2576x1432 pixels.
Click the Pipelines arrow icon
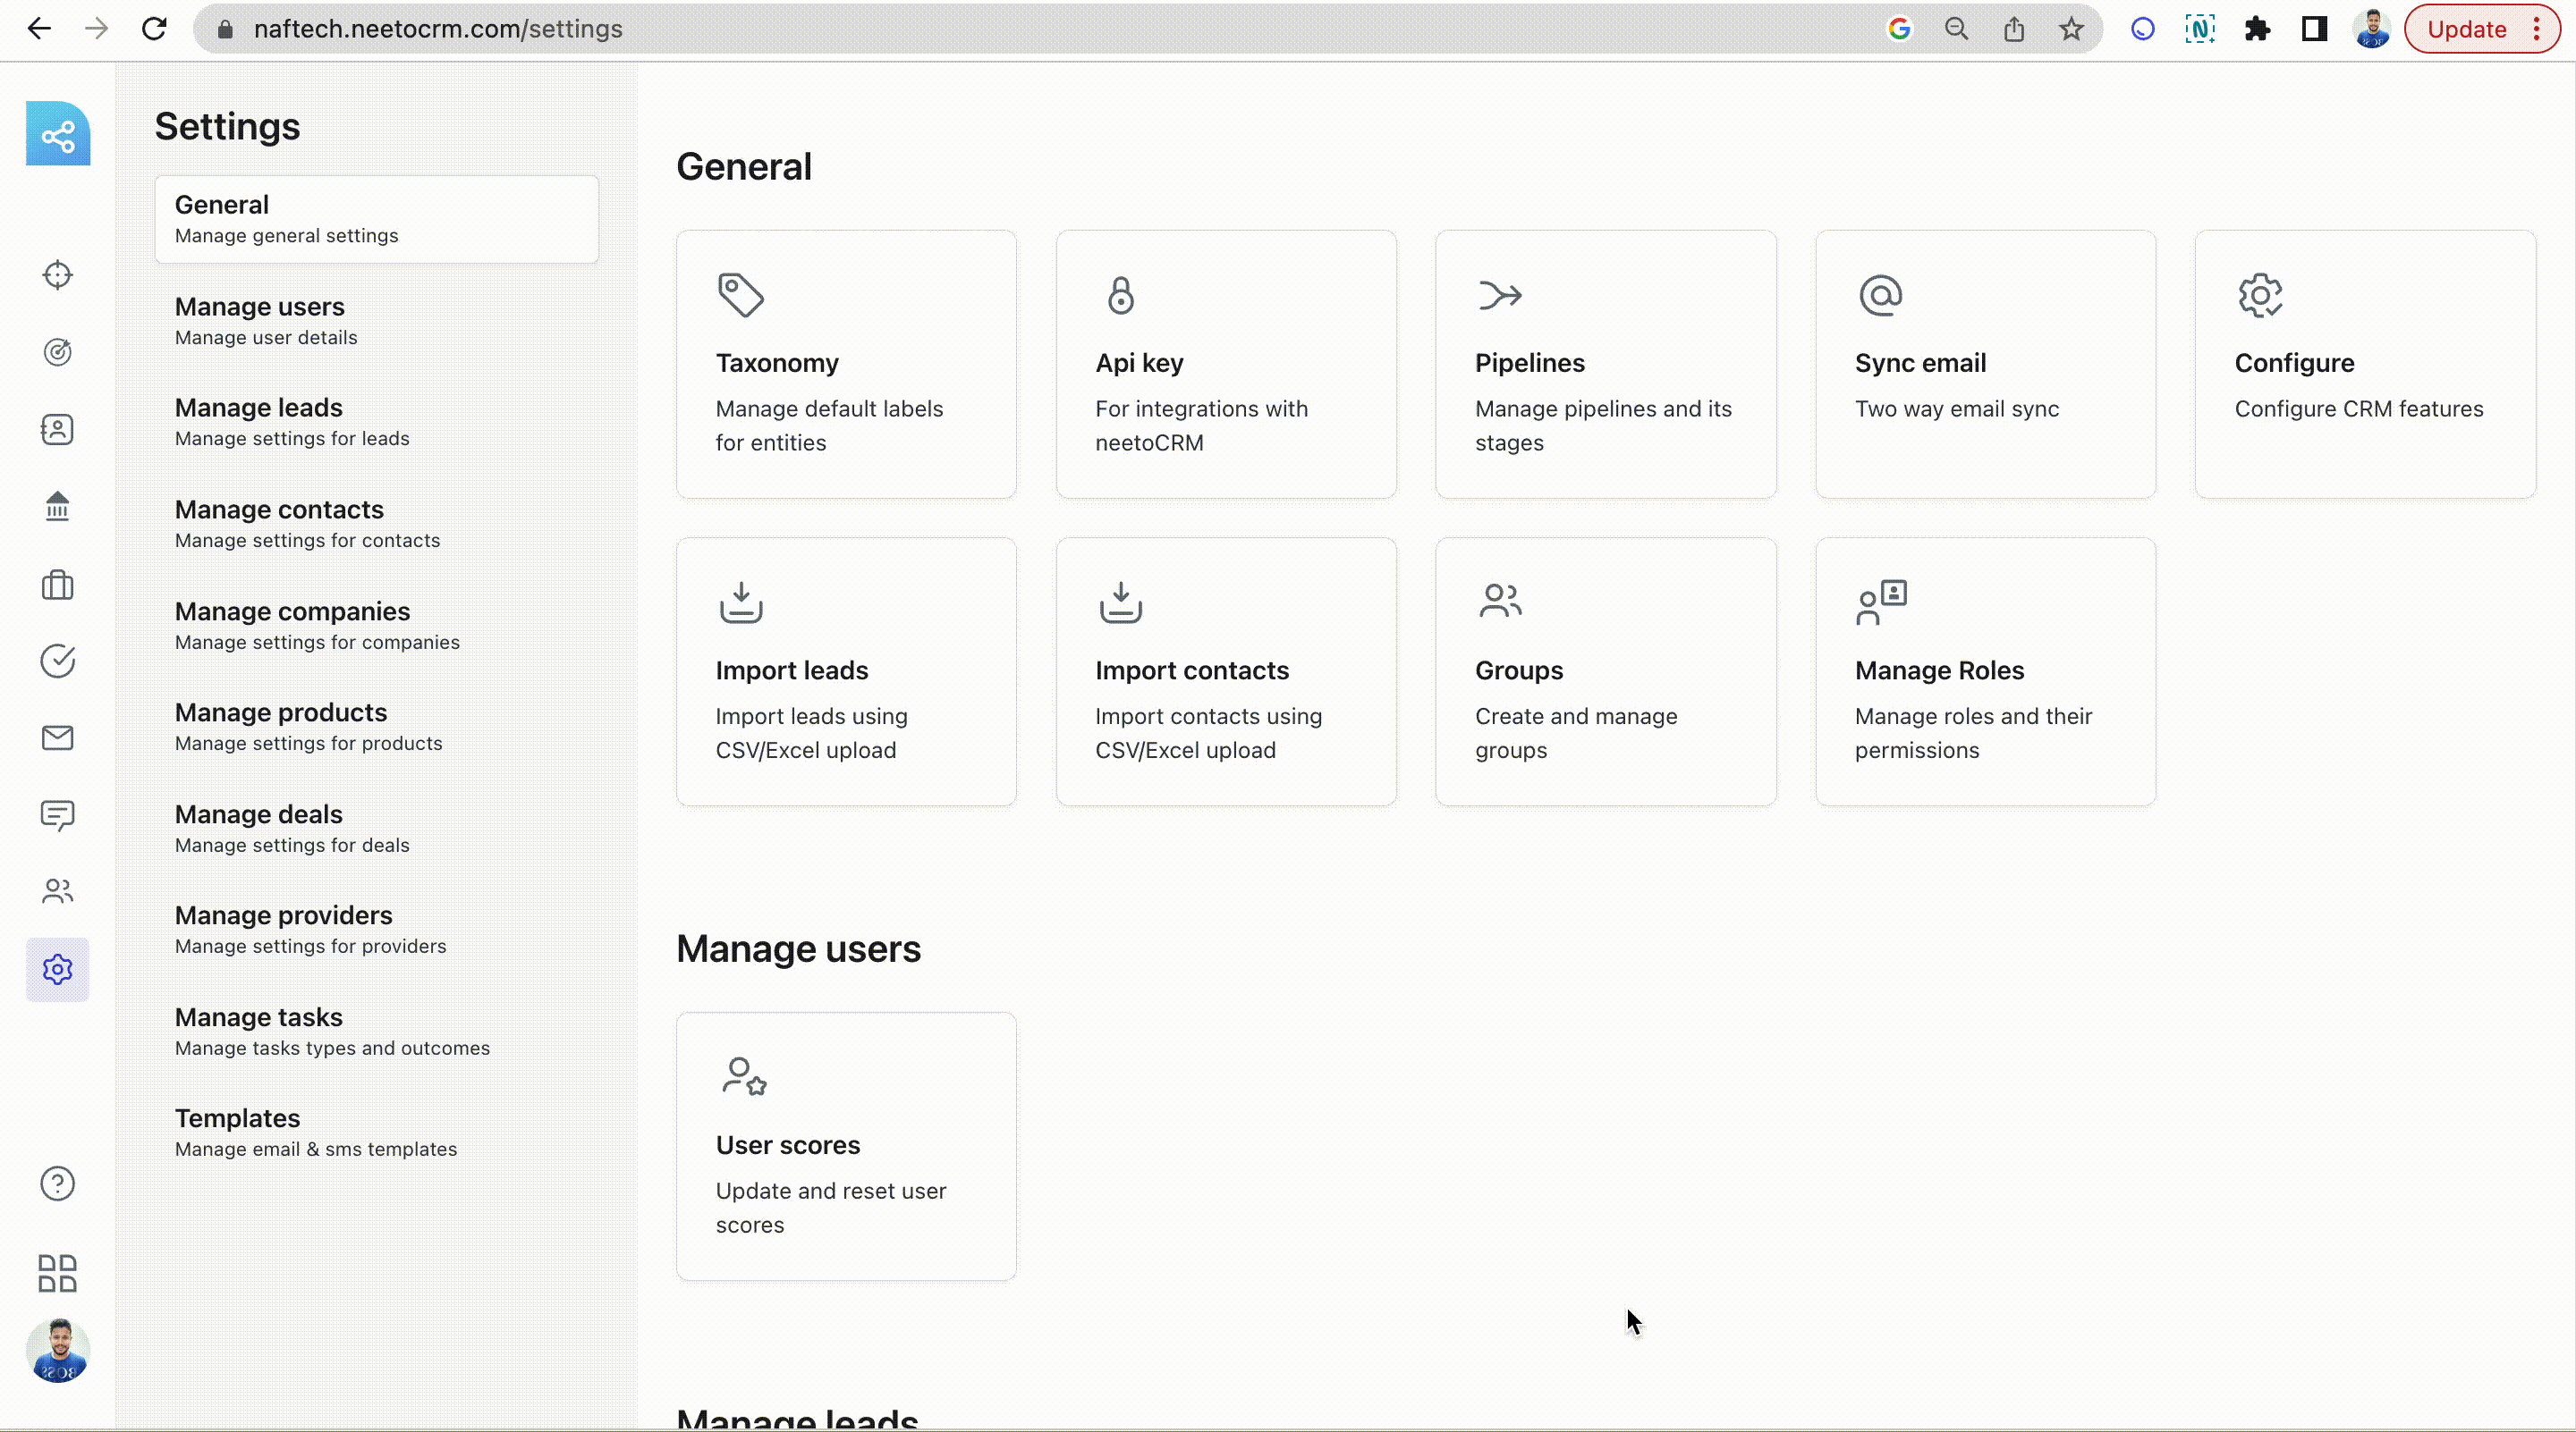pos(1500,296)
